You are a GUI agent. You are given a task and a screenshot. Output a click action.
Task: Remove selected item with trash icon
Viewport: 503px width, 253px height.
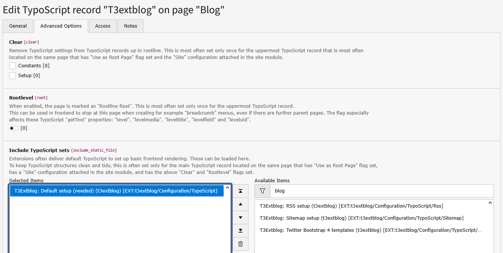pos(240,244)
